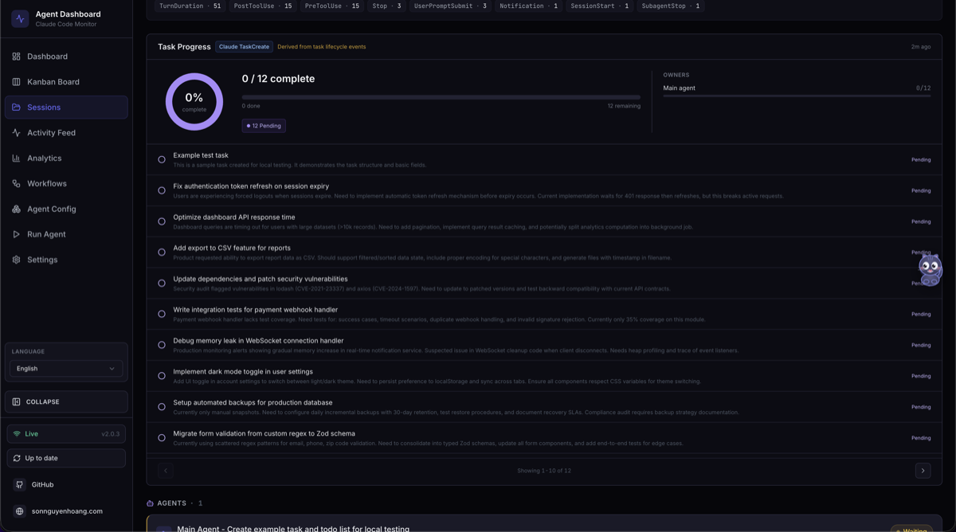Click the Workflows icon in sidebar

[16, 184]
